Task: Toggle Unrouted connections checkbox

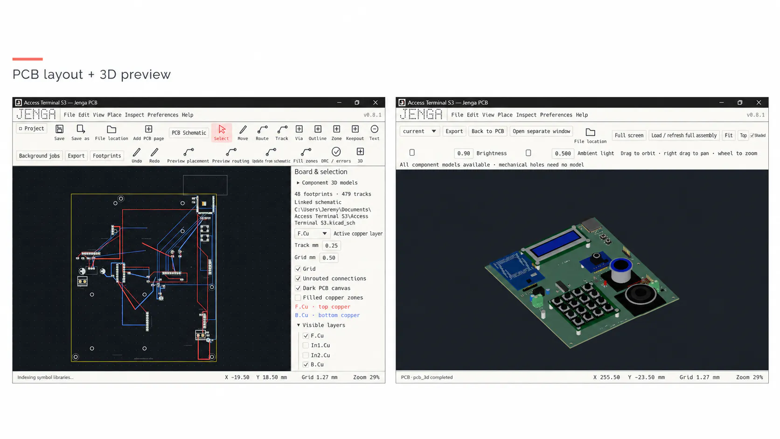Action: coord(298,279)
